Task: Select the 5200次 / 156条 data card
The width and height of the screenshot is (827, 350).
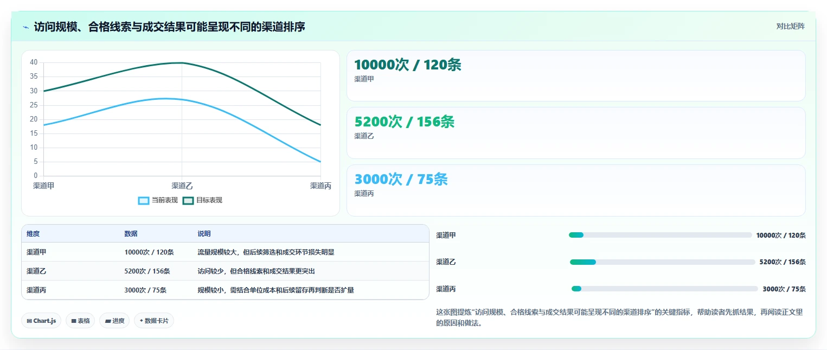Action: click(x=576, y=133)
